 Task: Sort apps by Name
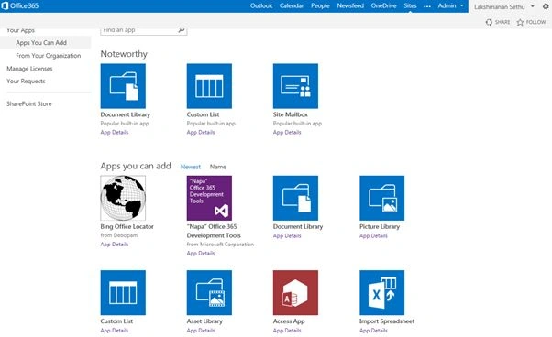point(218,167)
